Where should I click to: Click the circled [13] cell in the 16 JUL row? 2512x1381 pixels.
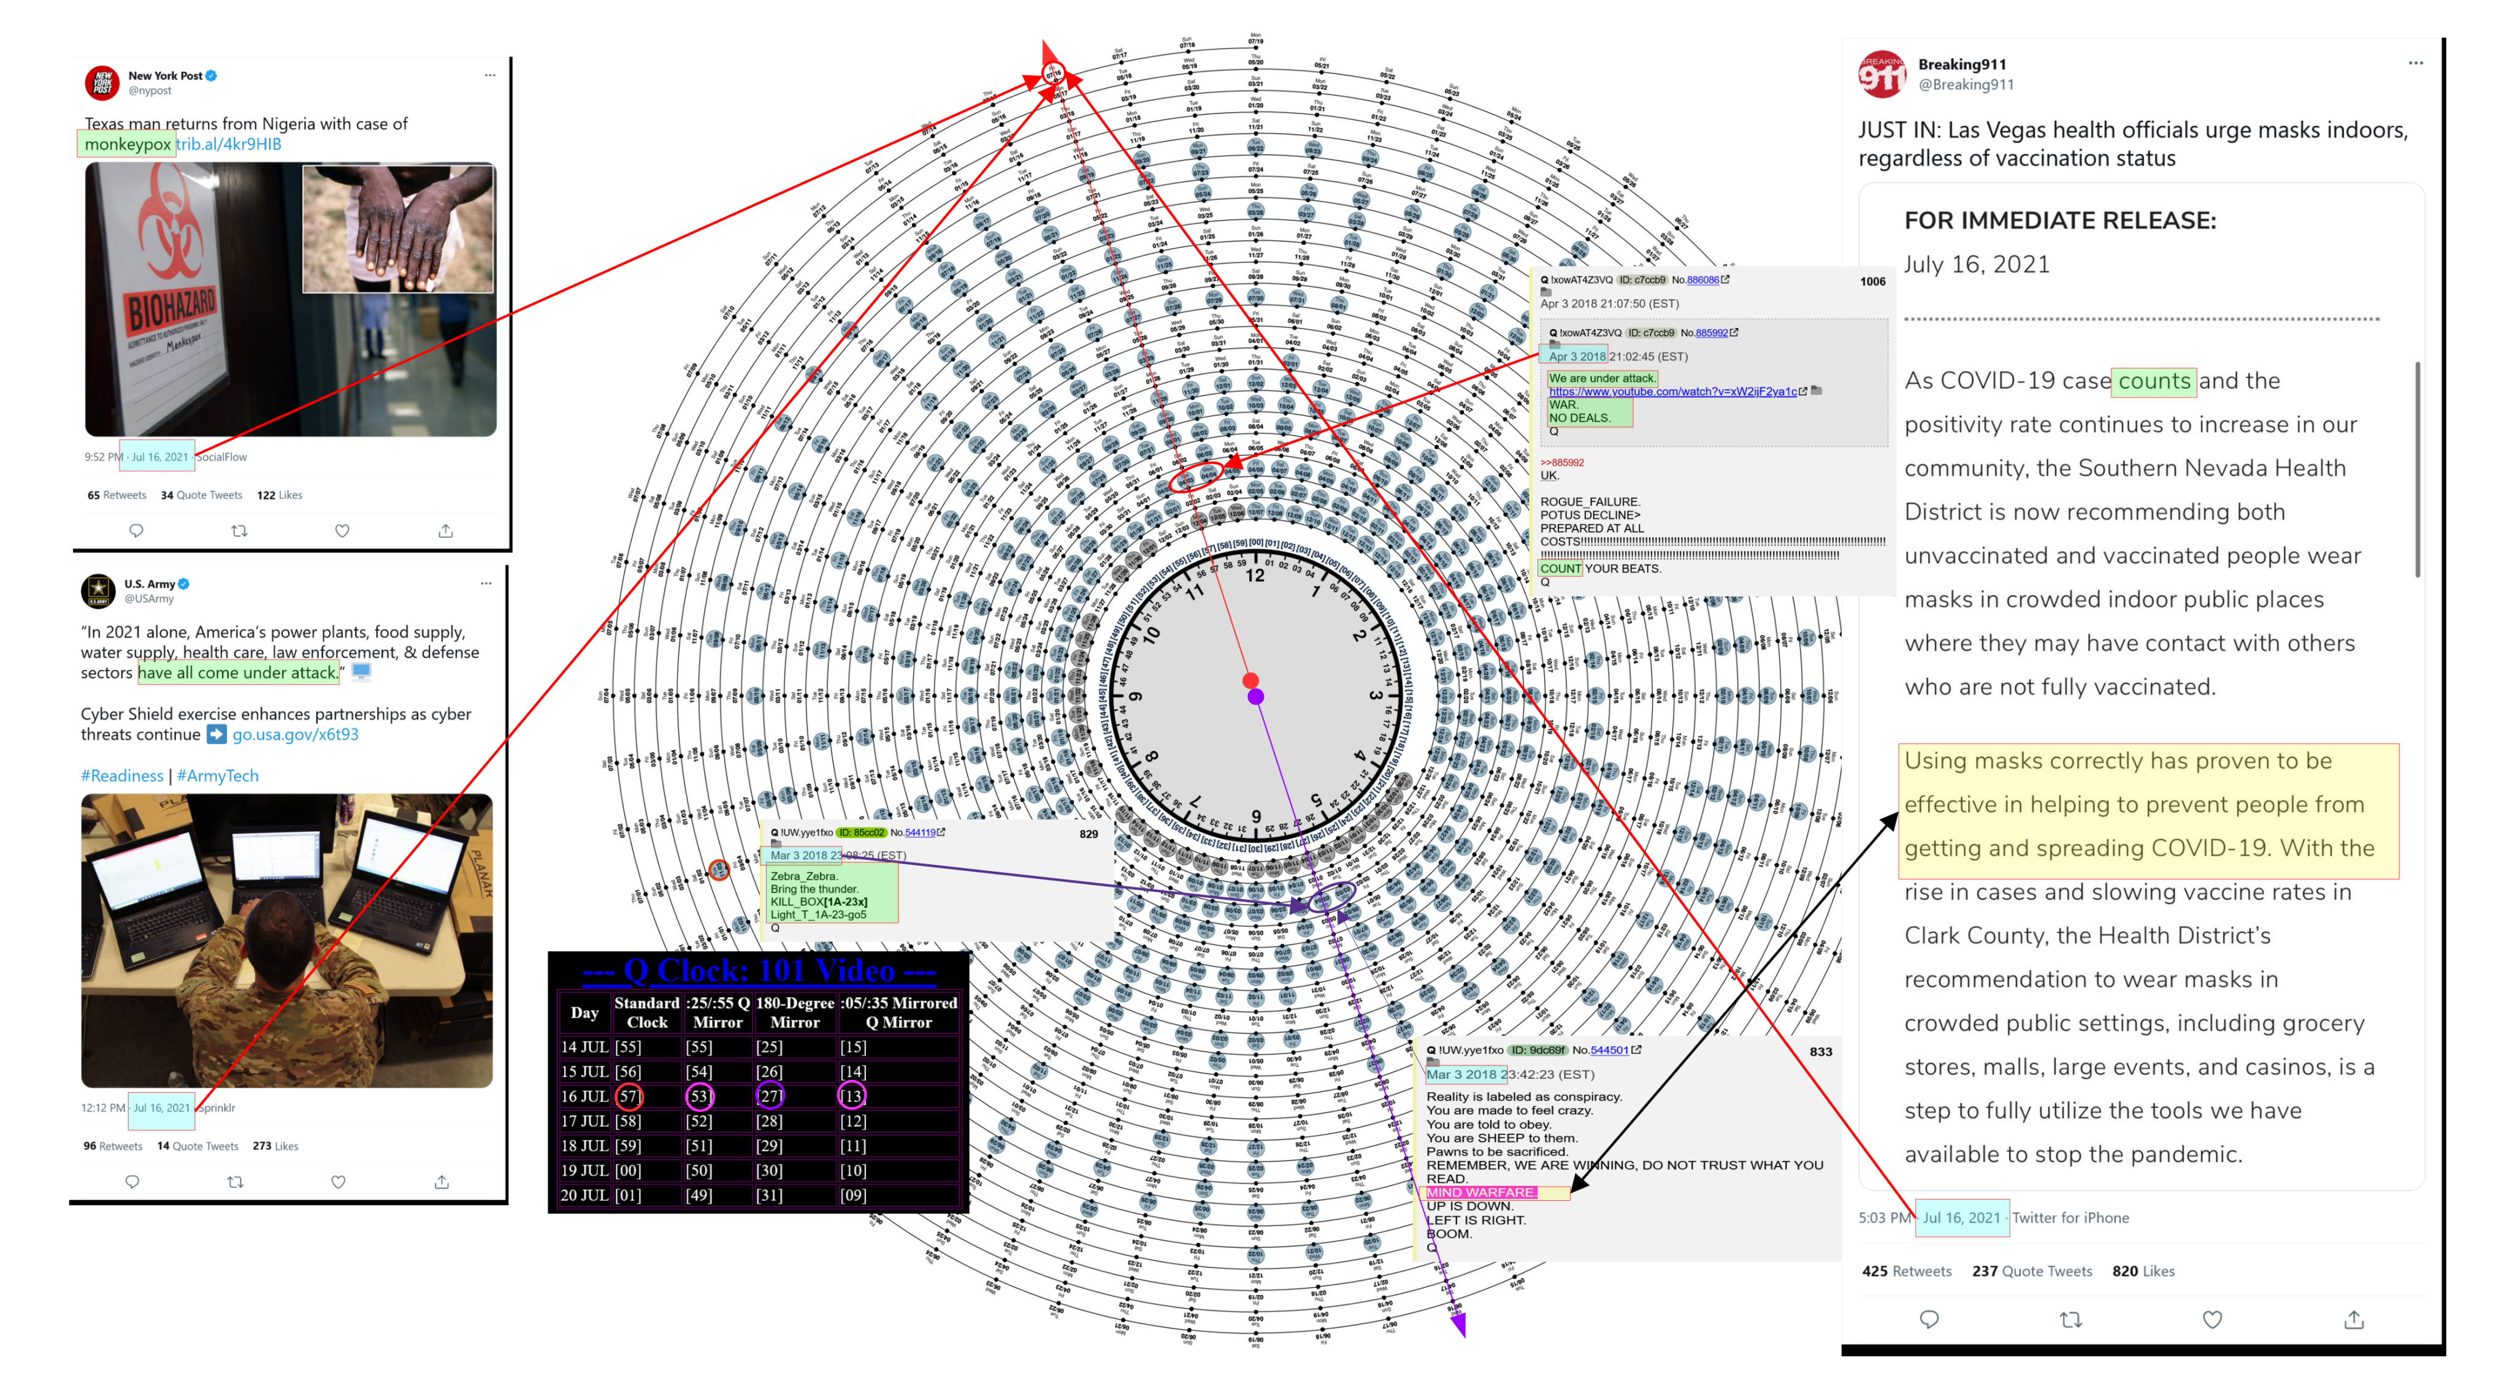point(851,1097)
